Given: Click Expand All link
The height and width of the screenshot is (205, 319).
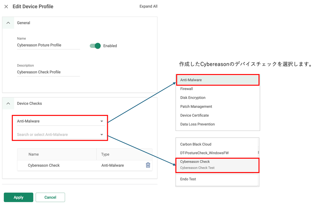Looking at the screenshot, I should (148, 6).
